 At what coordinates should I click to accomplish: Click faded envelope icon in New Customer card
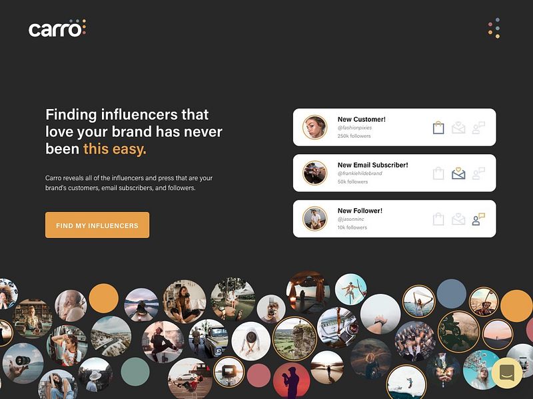(458, 128)
